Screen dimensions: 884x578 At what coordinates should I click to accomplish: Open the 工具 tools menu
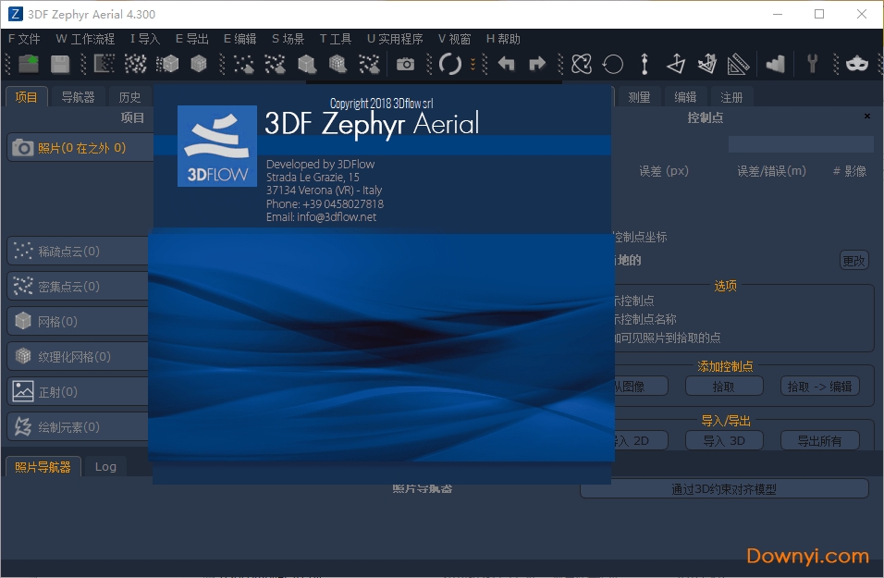(x=336, y=39)
